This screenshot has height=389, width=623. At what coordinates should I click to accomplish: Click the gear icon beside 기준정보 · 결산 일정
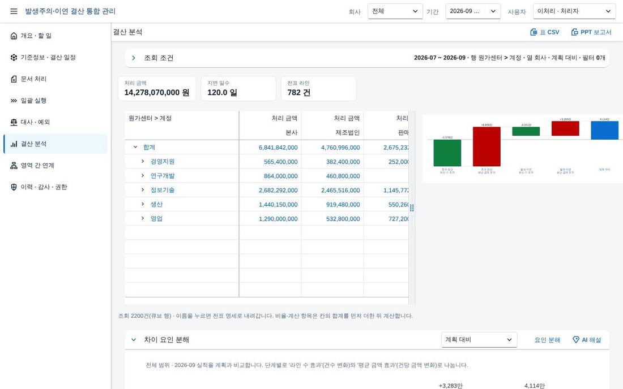pos(14,58)
